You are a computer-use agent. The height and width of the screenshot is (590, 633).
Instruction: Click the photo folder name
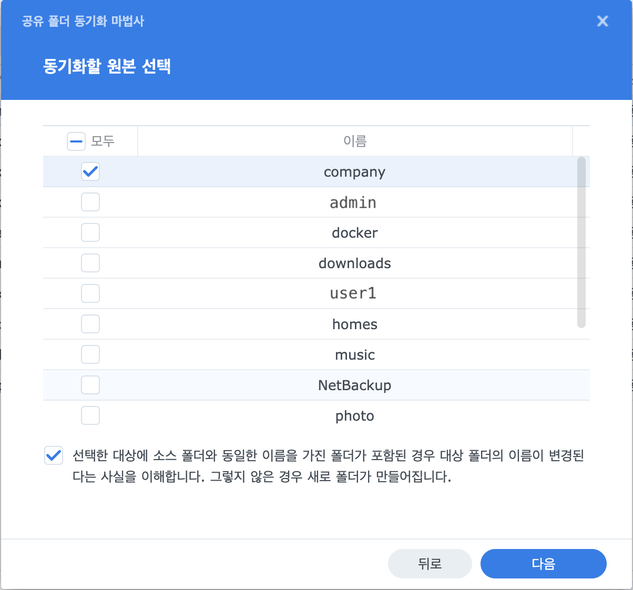tap(355, 416)
